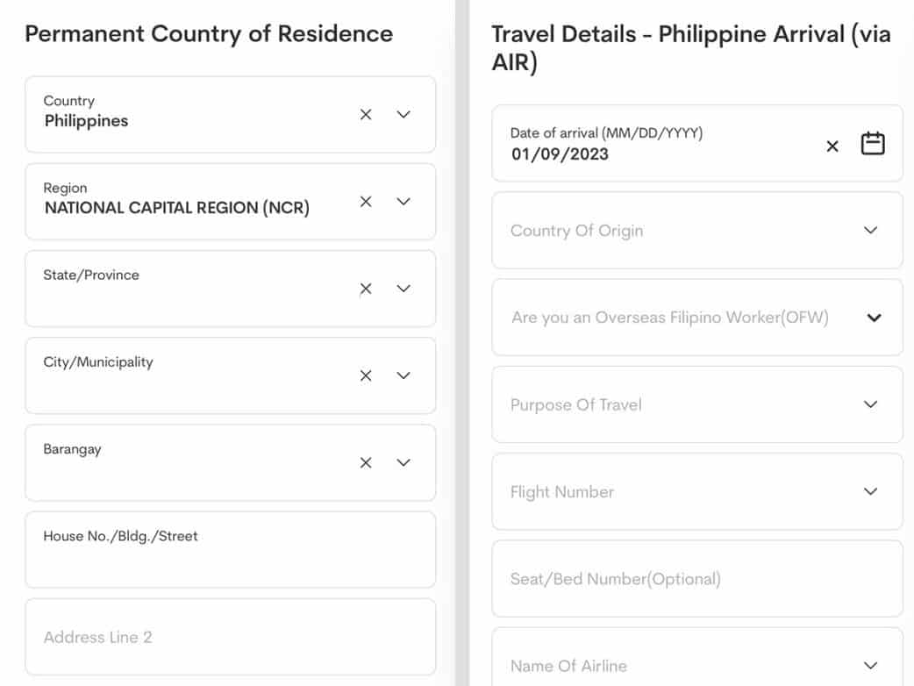Focus the Address Line 2 text field
The height and width of the screenshot is (686, 914).
(230, 637)
